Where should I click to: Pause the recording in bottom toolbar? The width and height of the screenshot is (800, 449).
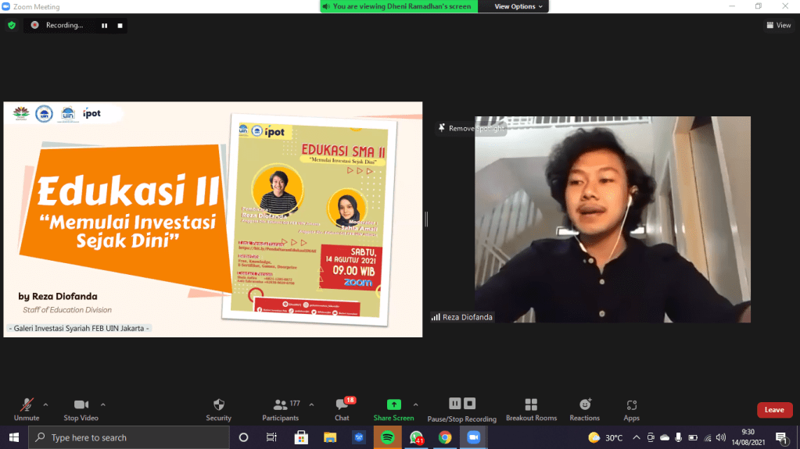(x=454, y=404)
